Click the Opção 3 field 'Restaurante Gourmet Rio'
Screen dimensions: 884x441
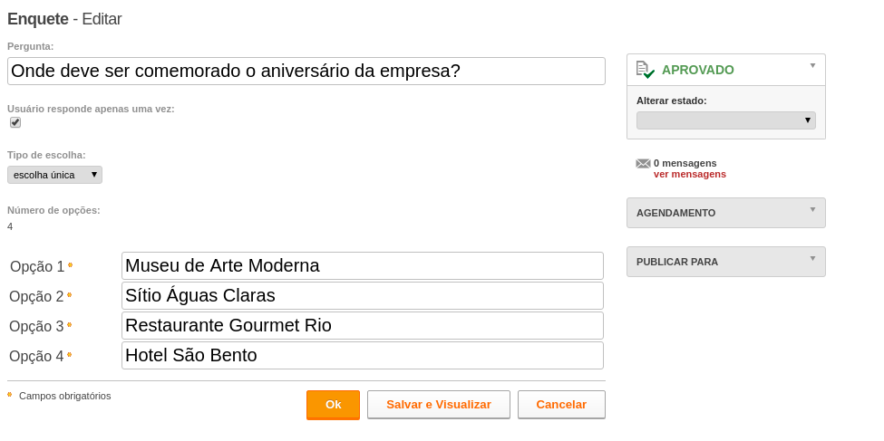coord(363,325)
